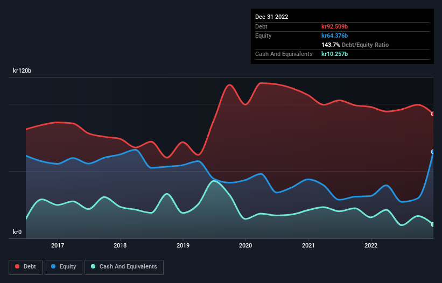The height and width of the screenshot is (283, 442).
Task: Toggle Cash And Equivalents legend button
Action: coord(124,267)
